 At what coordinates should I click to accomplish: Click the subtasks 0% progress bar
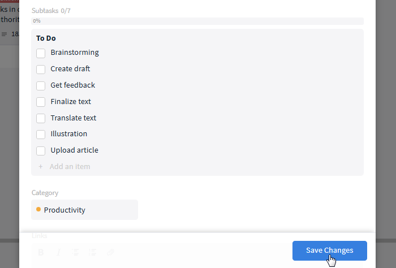tap(197, 21)
